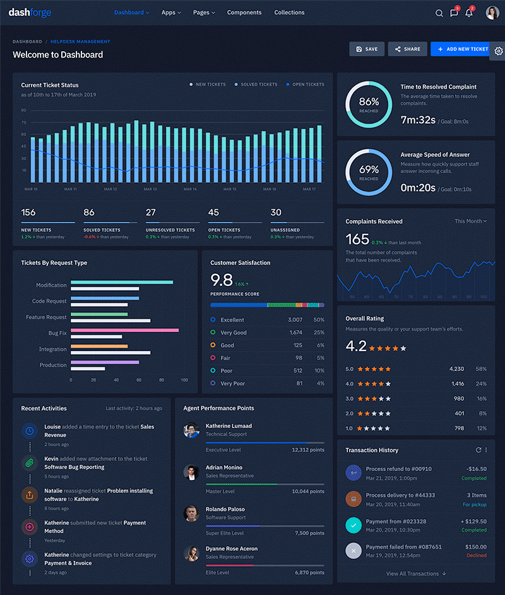Expand the Dashboard dropdown menu
The width and height of the screenshot is (505, 595).
(132, 13)
